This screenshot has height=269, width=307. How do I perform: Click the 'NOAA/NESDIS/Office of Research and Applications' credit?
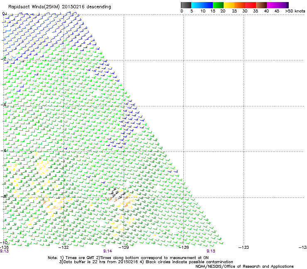244,267
